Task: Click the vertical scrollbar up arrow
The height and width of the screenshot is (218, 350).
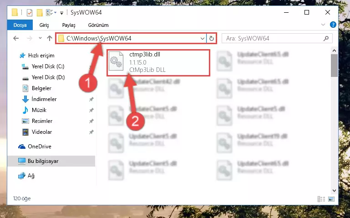Action: (x=334, y=51)
